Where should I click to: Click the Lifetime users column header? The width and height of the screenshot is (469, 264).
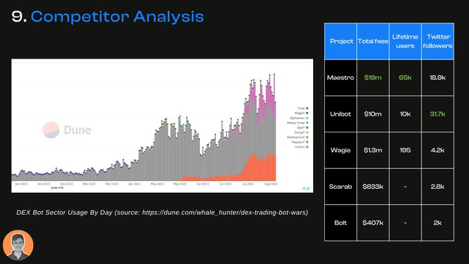[x=406, y=41]
